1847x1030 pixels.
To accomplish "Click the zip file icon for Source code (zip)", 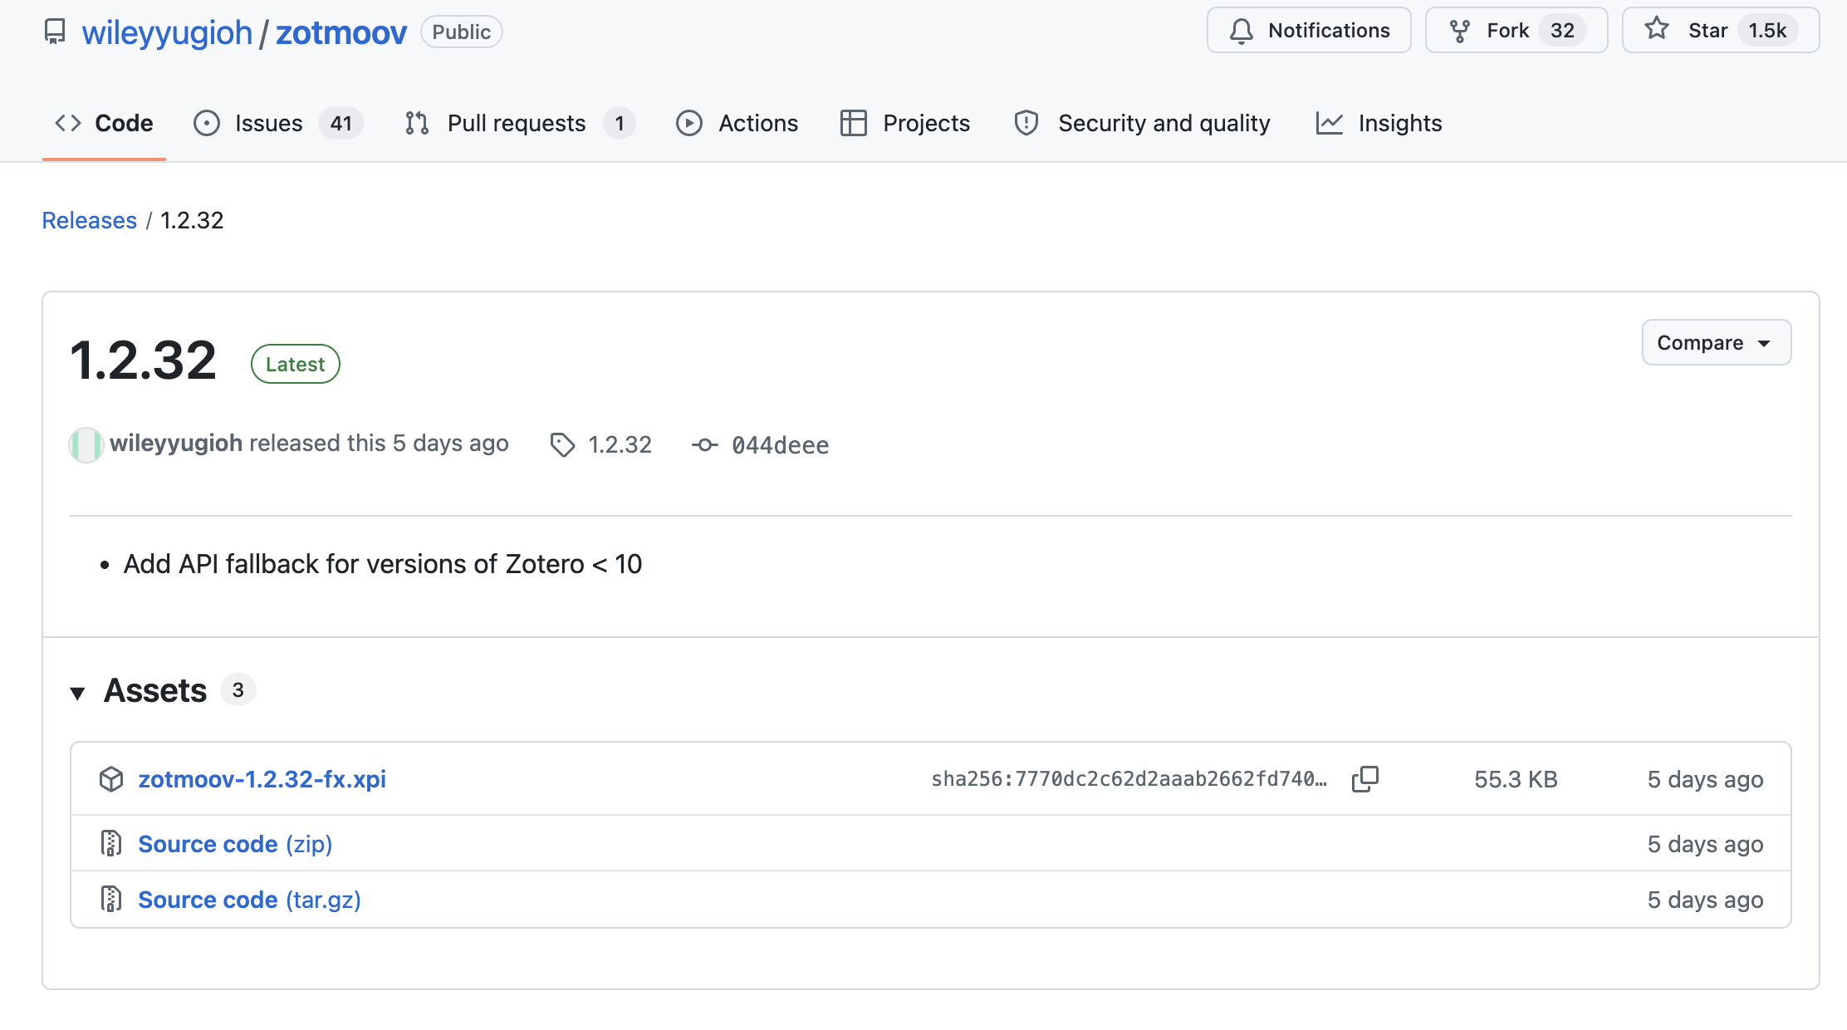I will [x=111, y=843].
